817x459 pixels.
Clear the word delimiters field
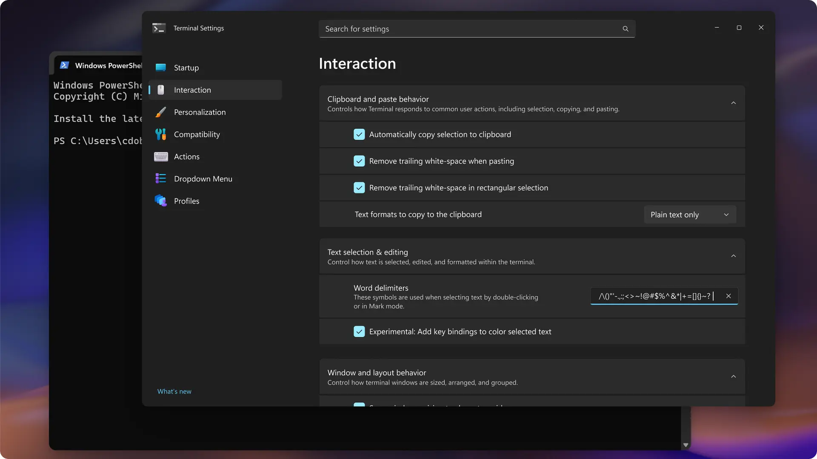tap(728, 296)
